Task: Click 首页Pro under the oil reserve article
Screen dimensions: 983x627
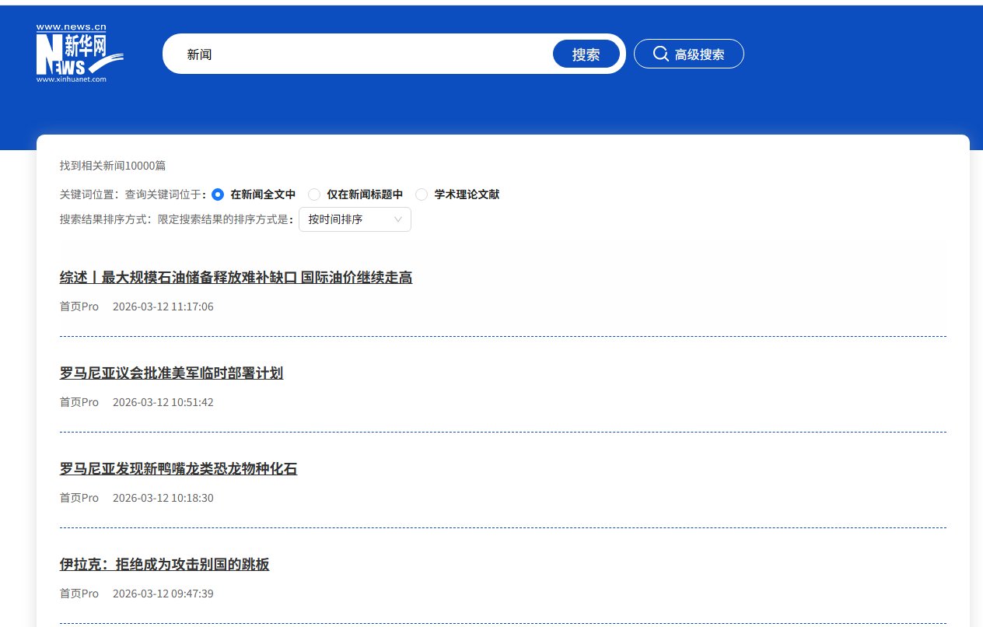Action: [x=79, y=306]
